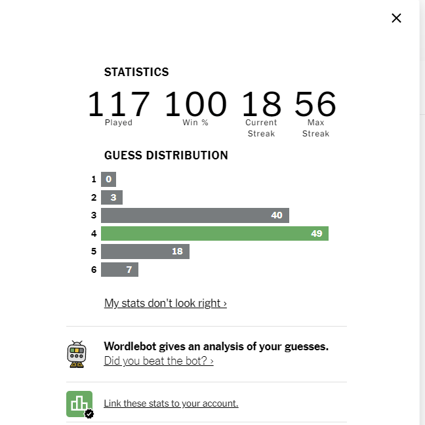Open the 'Did you beat the bot?' link
Screen dimensions: 425x425
pyautogui.click(x=159, y=361)
